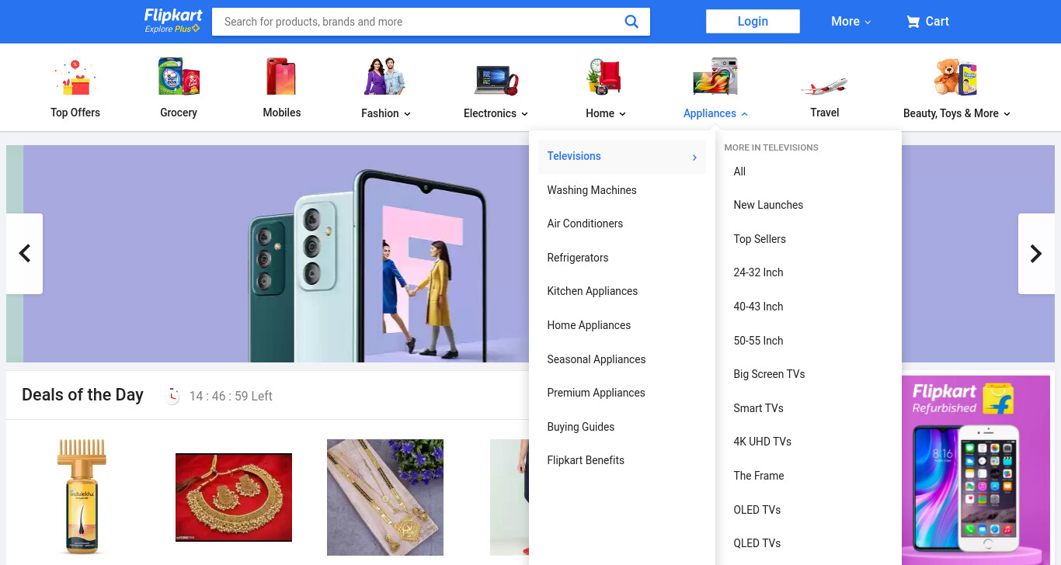Click the Beauty, Toys teddy bear image
This screenshot has width=1061, height=565.
click(x=956, y=77)
